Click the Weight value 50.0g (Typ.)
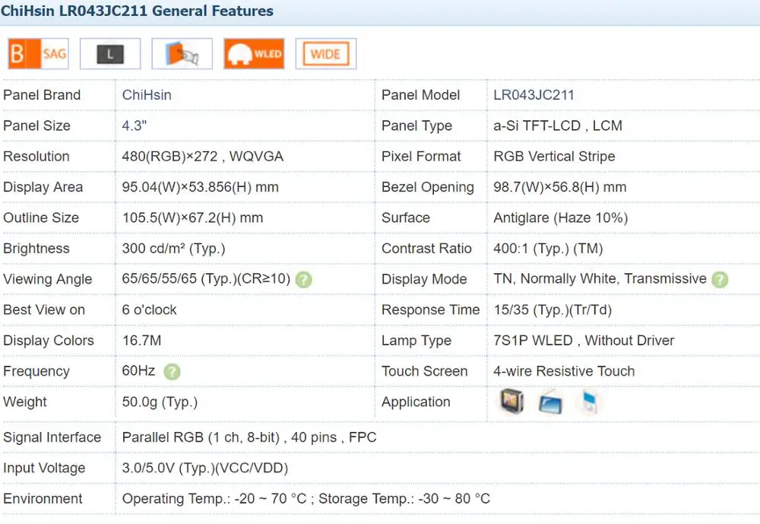Screen dimensions: 760x524 160,402
